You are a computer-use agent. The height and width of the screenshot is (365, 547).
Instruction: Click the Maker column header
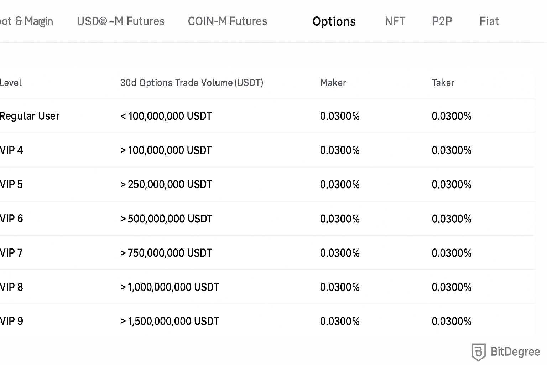click(333, 83)
